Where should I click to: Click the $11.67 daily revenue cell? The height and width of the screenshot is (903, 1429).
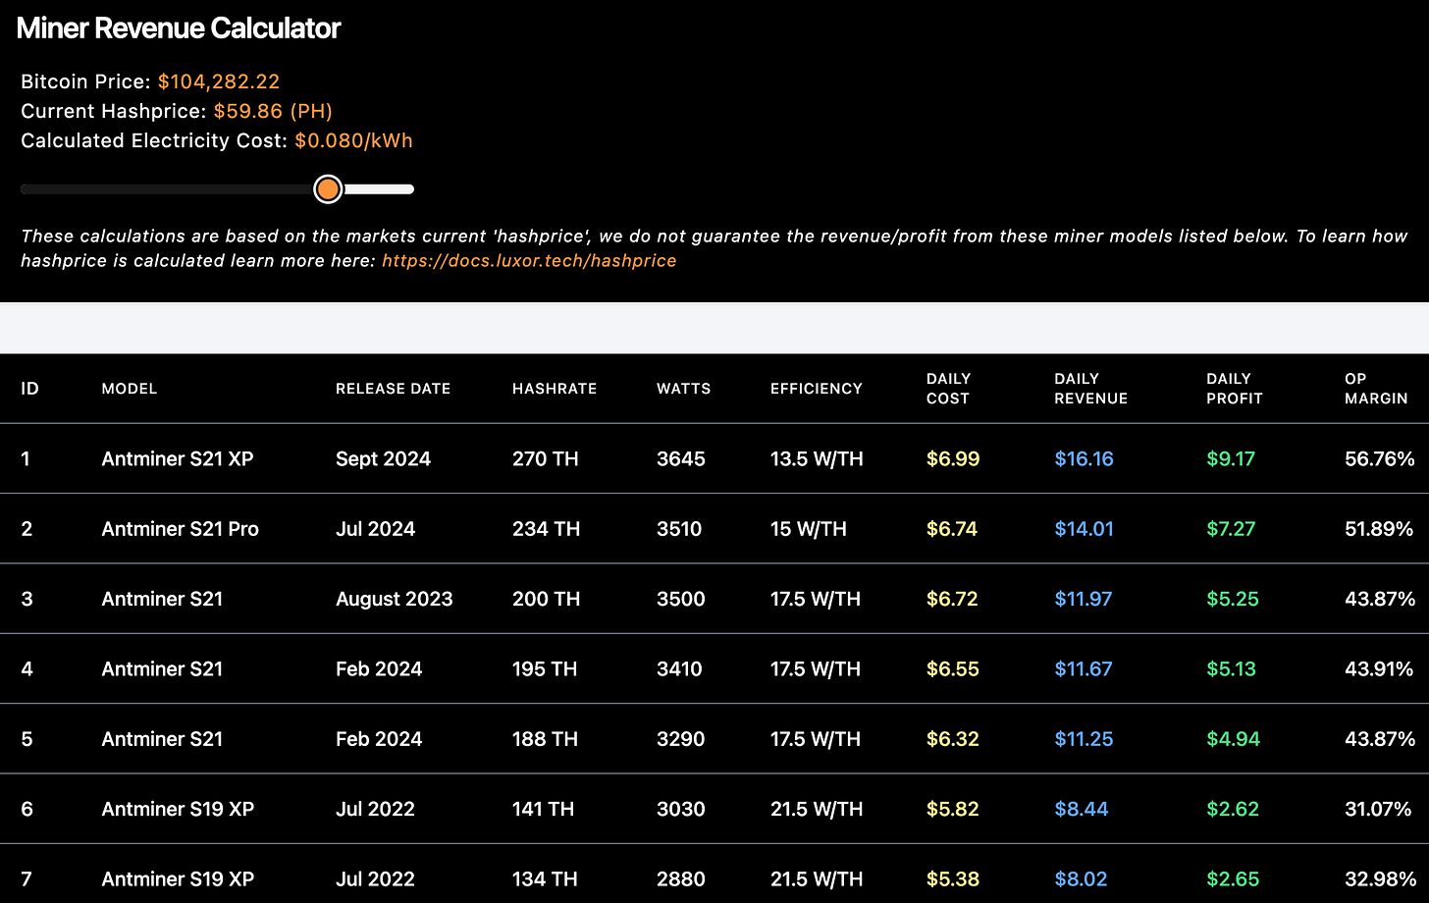1084,669
